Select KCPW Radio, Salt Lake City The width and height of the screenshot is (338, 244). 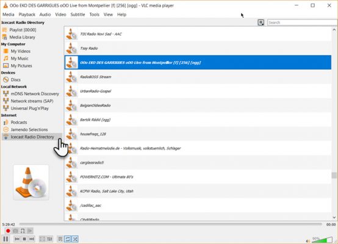click(x=198, y=191)
